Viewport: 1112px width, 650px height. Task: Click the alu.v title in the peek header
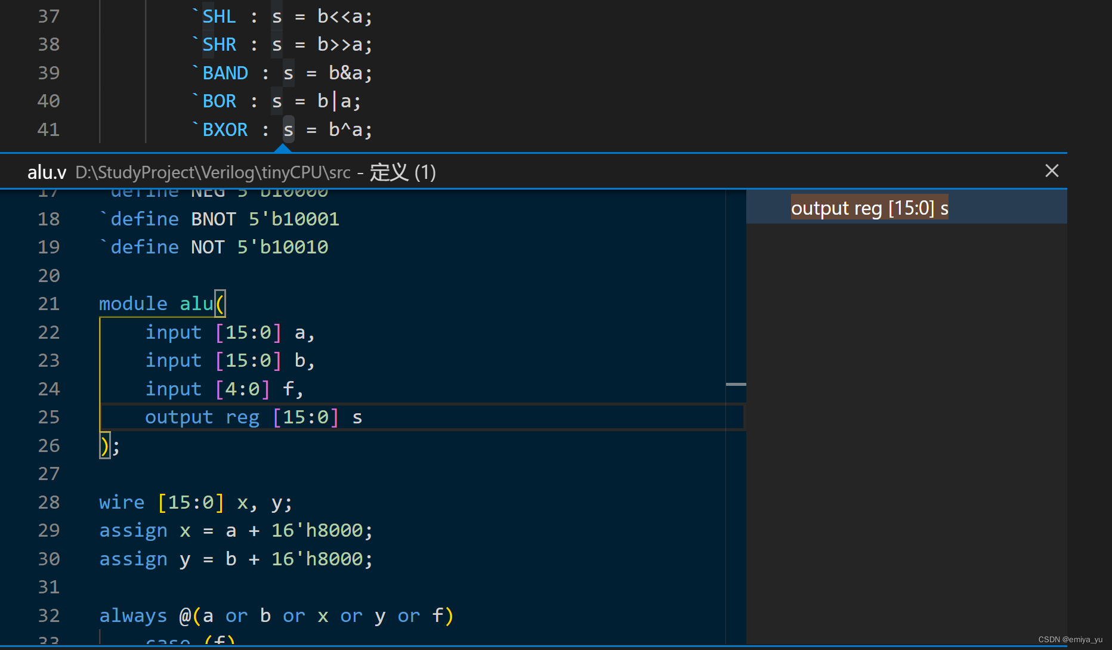pyautogui.click(x=45, y=172)
